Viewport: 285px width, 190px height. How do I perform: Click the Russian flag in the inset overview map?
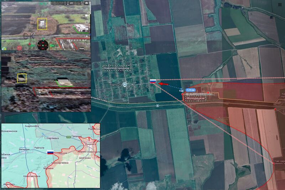[x=50, y=152]
